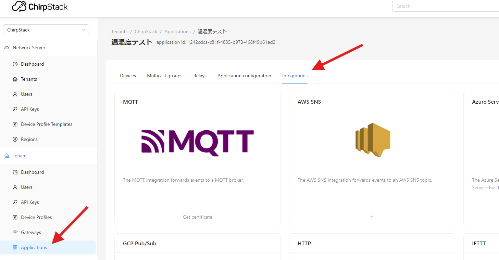Click the Network Server Users person icon
This screenshot has height=260, width=499.
coord(15,94)
